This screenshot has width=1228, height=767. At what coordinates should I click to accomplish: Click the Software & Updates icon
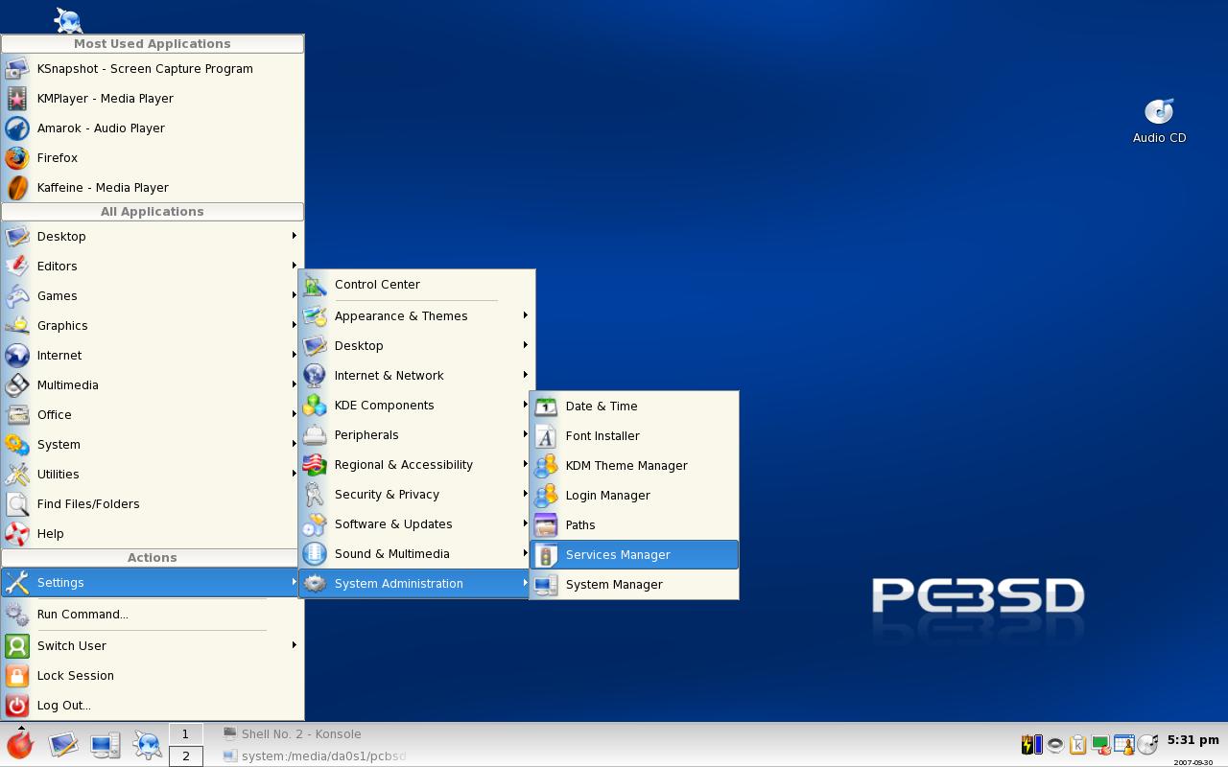(x=315, y=523)
